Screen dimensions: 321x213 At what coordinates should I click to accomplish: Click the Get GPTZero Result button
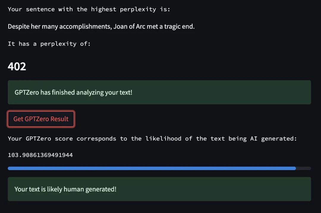(41, 119)
